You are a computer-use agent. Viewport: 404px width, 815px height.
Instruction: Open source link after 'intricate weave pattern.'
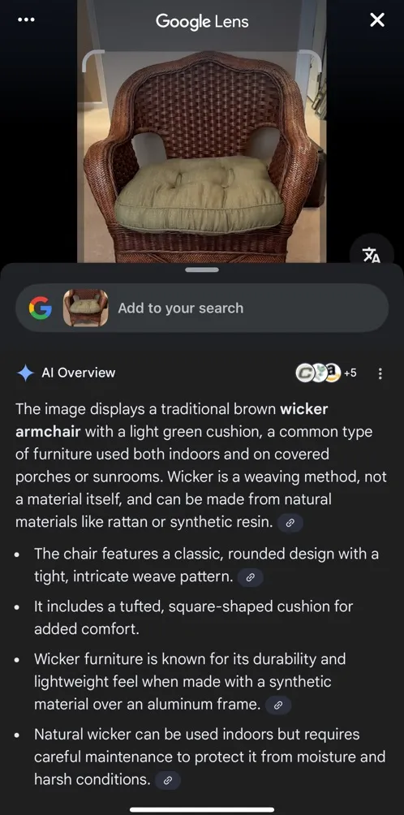[x=250, y=577]
